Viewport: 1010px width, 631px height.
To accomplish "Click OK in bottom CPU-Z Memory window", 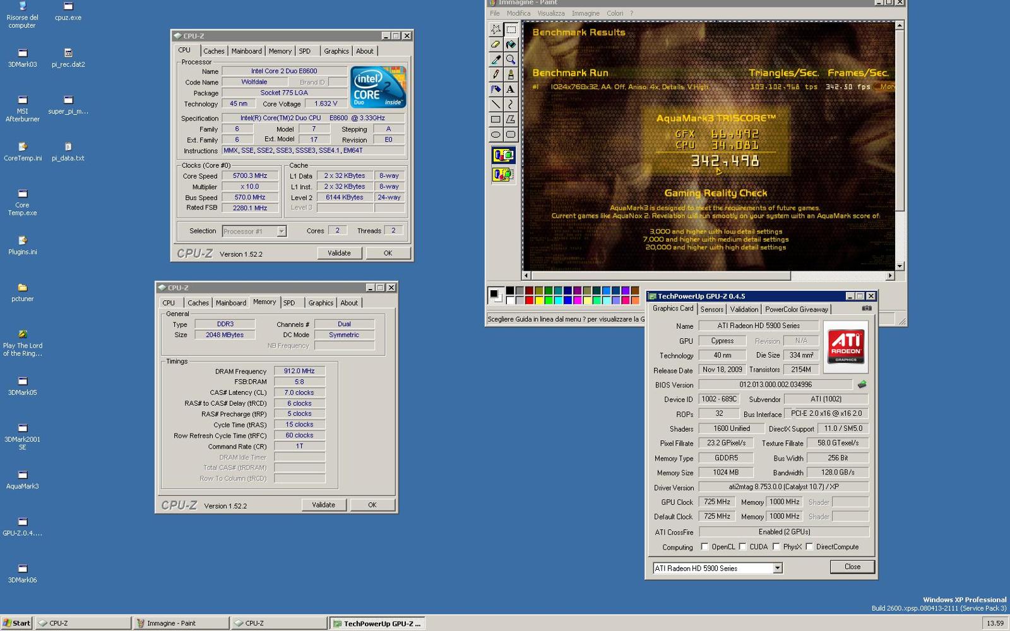I will (372, 505).
